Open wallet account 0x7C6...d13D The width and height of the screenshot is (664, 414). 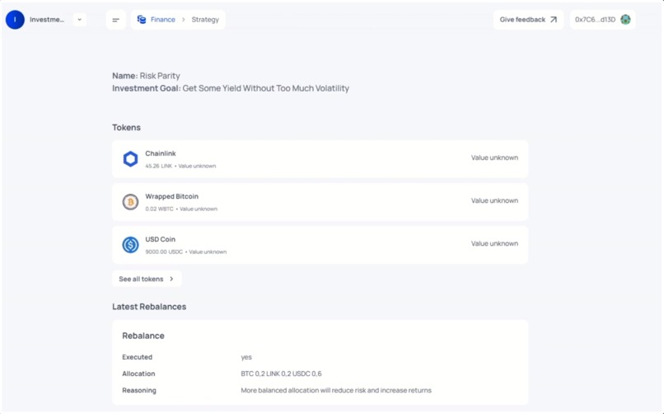point(602,20)
